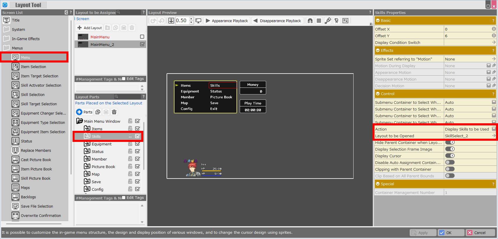Click the delete trash icon for layout parts
Image resolution: width=498 pixels, height=239 pixels.
[114, 112]
